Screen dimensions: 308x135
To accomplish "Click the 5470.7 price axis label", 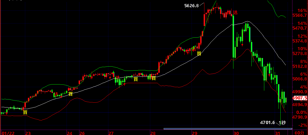I will [x=300, y=28].
